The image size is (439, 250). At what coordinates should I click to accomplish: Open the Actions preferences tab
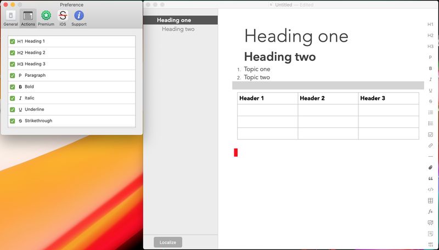click(28, 18)
